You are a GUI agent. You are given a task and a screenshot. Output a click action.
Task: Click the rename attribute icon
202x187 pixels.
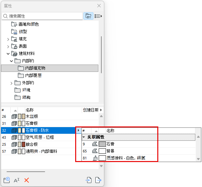click(17, 180)
